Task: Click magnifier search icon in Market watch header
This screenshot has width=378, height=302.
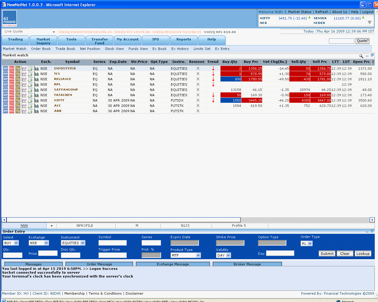Action: click(x=361, y=56)
